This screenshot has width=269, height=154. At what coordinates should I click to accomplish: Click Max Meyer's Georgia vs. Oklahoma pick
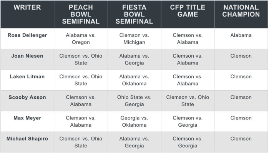(134, 122)
